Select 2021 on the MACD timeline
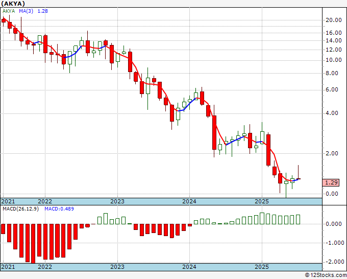Image resolution: width=347 pixels, height=279 pixels. tap(8, 267)
